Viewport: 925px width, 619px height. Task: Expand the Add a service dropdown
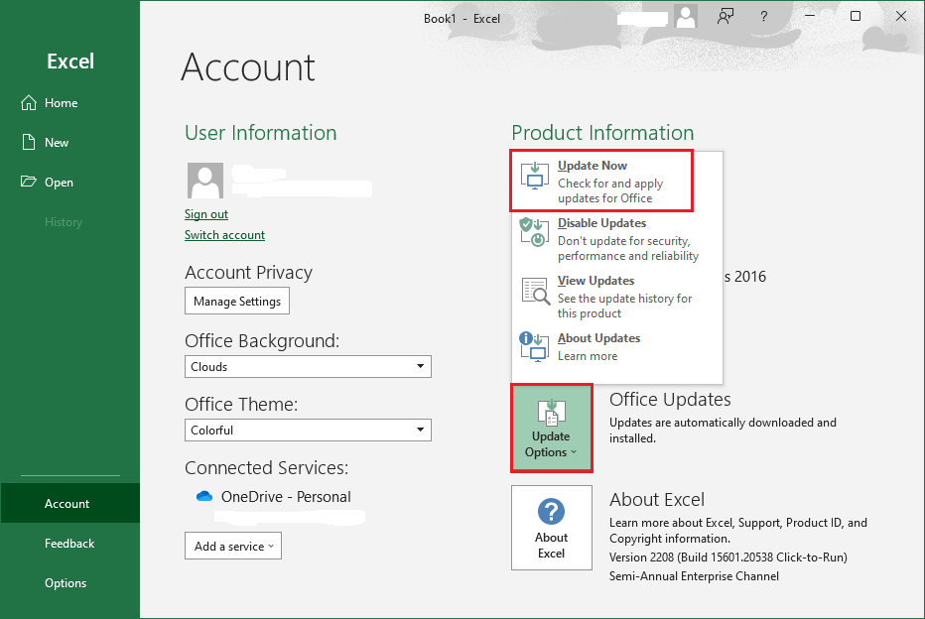[232, 545]
